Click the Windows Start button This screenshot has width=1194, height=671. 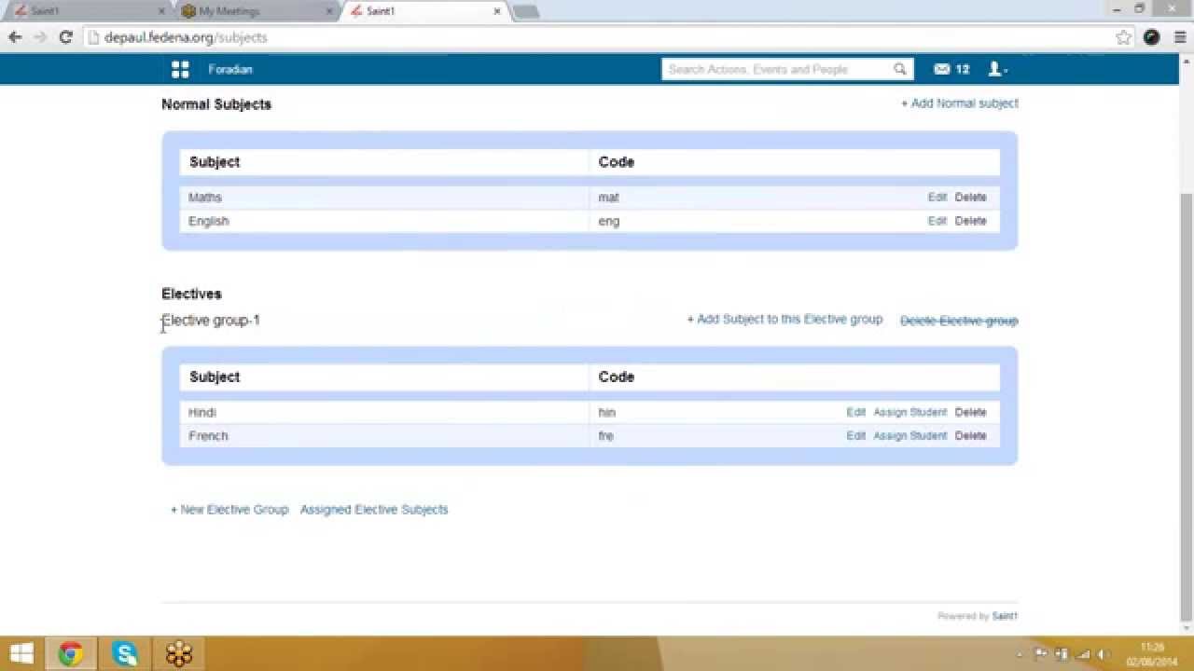point(21,653)
